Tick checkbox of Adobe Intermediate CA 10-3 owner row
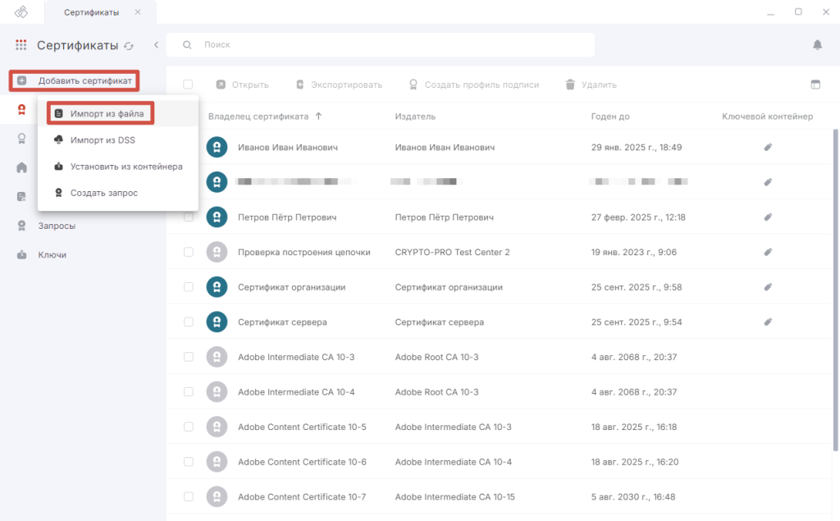 pos(189,357)
